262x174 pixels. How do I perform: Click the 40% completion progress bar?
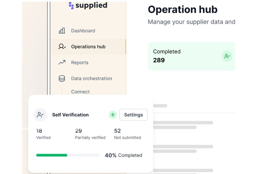point(68,155)
